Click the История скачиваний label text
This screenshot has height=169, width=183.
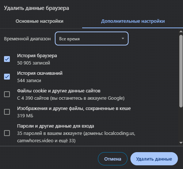coord(40,73)
